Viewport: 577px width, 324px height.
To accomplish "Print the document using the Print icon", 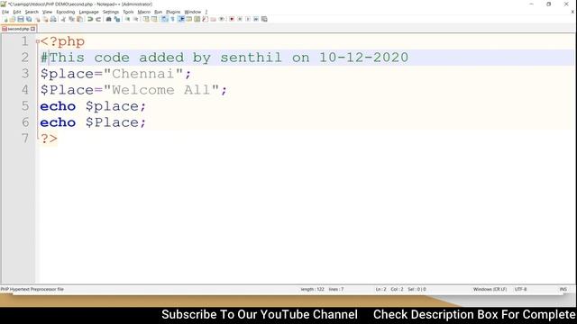I will pyautogui.click(x=53, y=19).
